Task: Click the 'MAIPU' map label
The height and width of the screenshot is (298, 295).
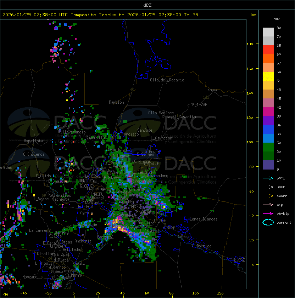Action: (x=98, y=194)
